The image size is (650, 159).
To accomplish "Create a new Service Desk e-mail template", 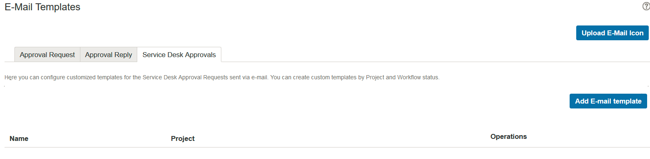I will click(x=608, y=101).
